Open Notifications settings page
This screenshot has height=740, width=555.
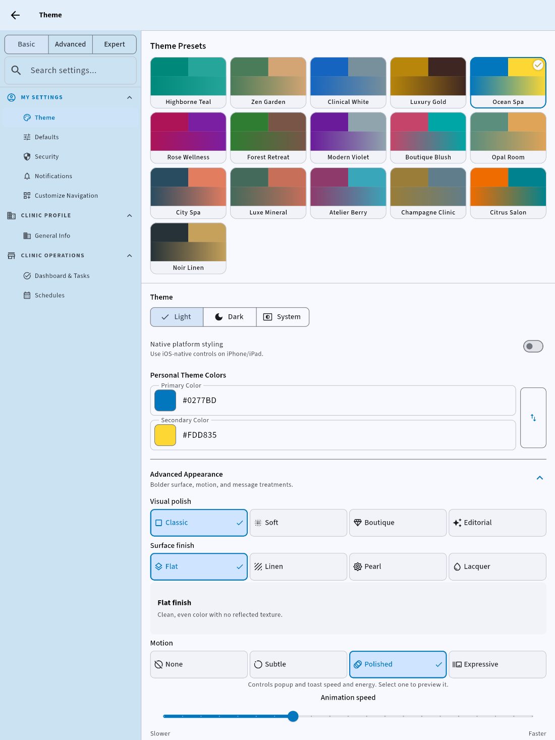[x=71, y=176]
